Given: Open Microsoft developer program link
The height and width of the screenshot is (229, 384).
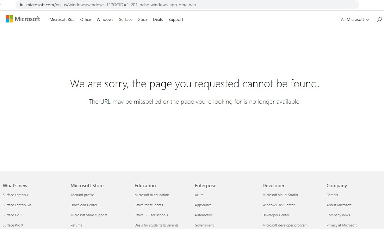Looking at the screenshot, I should (x=285, y=225).
